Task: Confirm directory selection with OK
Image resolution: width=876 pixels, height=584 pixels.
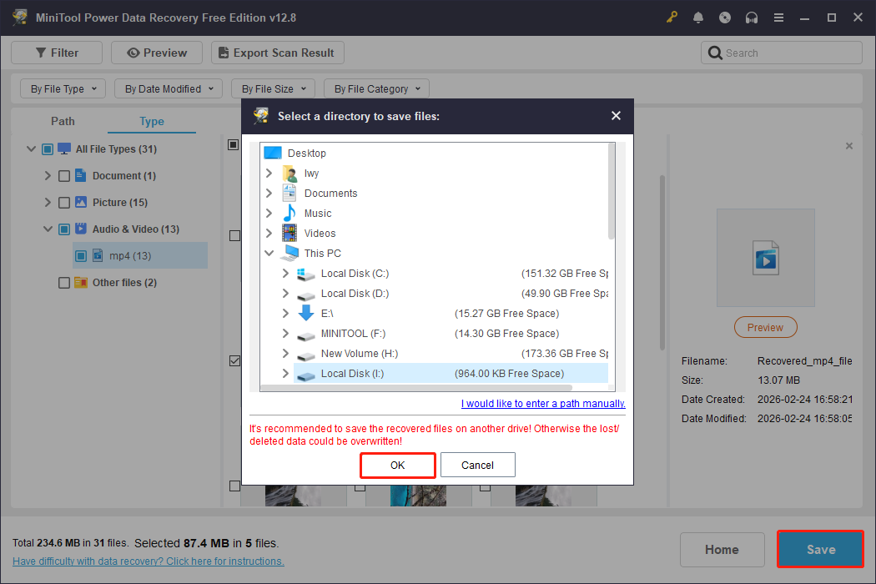Action: (397, 465)
